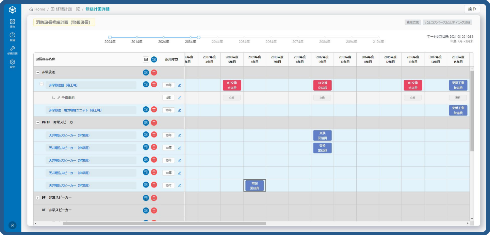Viewport: 490px width, 235px height.
Task: Open the user profile icon at sidebar bottom
Action: coord(12,225)
